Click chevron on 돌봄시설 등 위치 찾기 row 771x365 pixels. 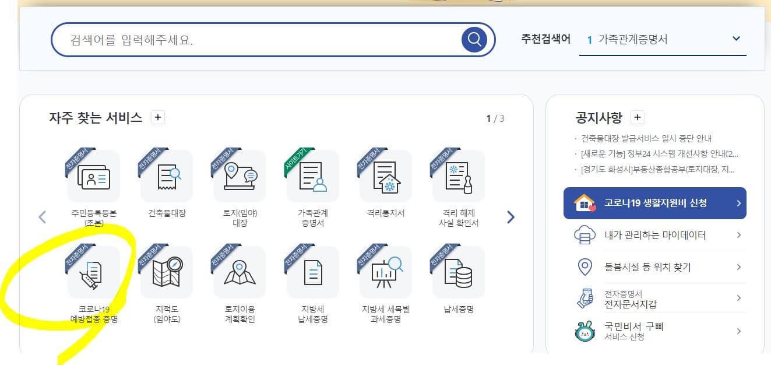[738, 267]
